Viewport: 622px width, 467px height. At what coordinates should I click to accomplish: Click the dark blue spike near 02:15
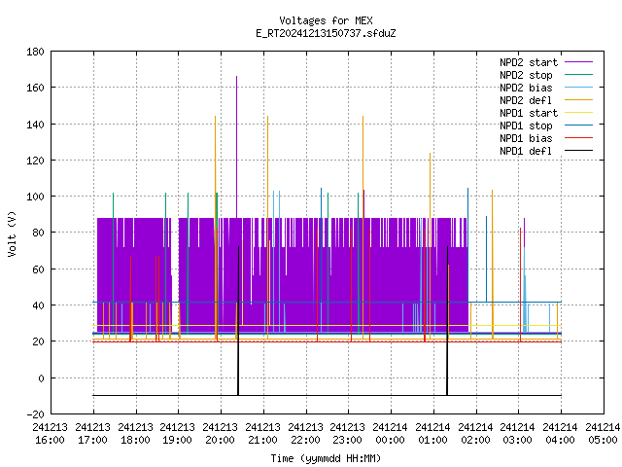pyautogui.click(x=486, y=259)
